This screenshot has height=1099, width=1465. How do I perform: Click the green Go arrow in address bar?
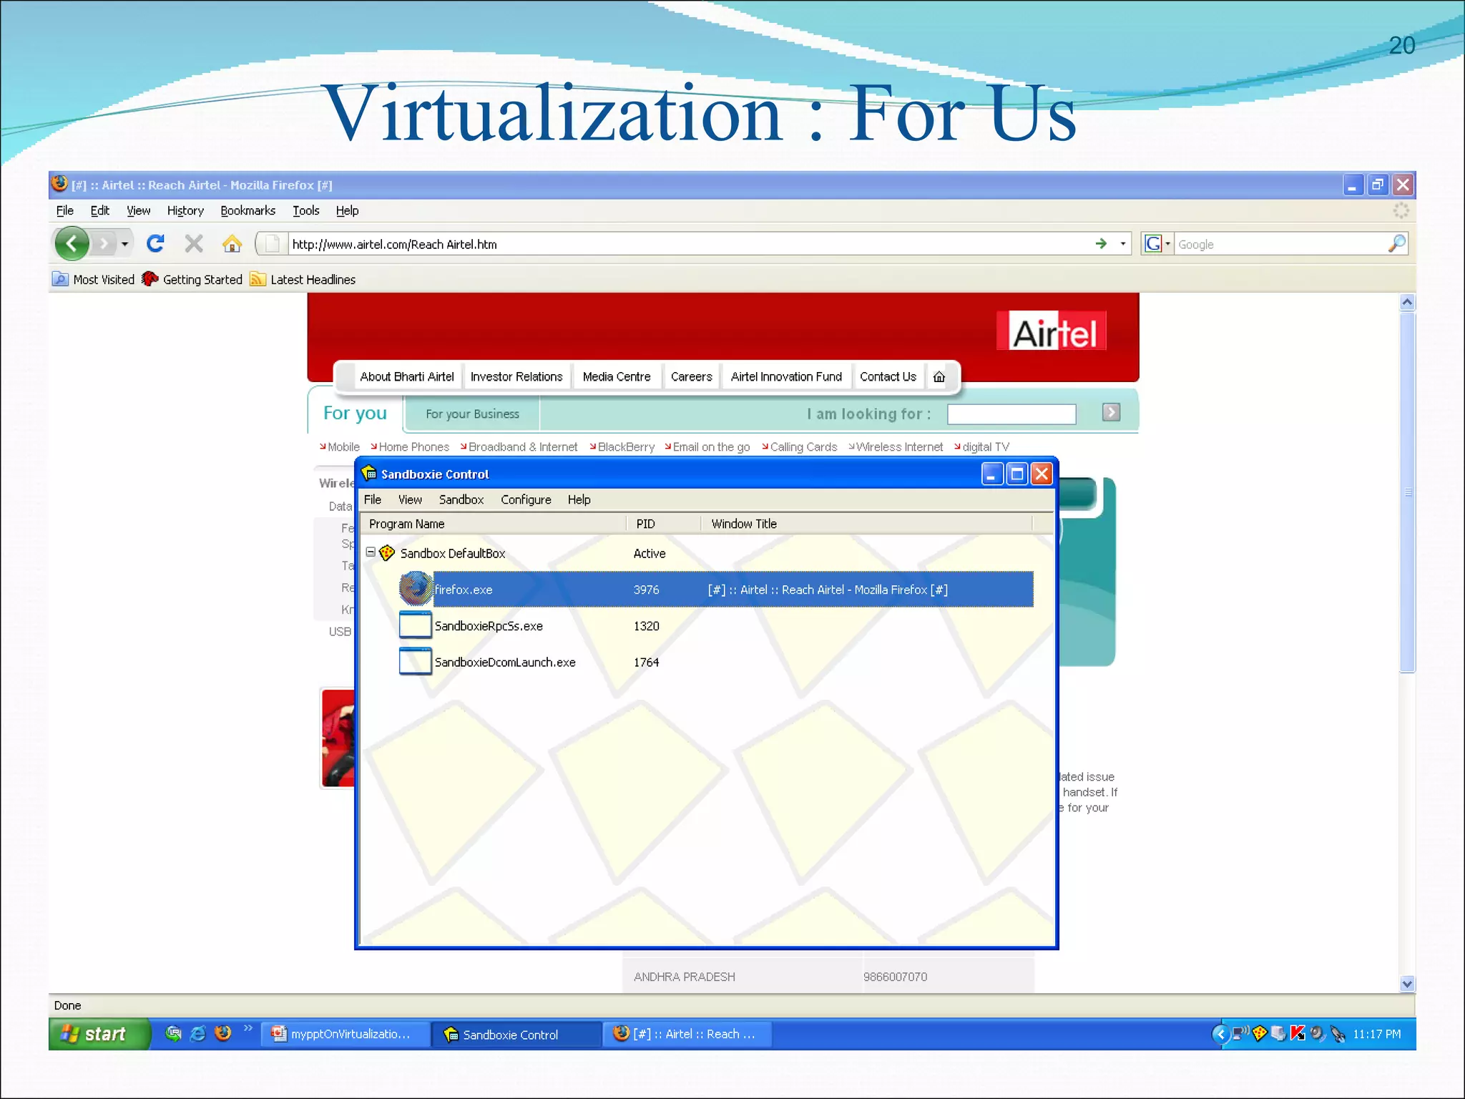point(1101,244)
